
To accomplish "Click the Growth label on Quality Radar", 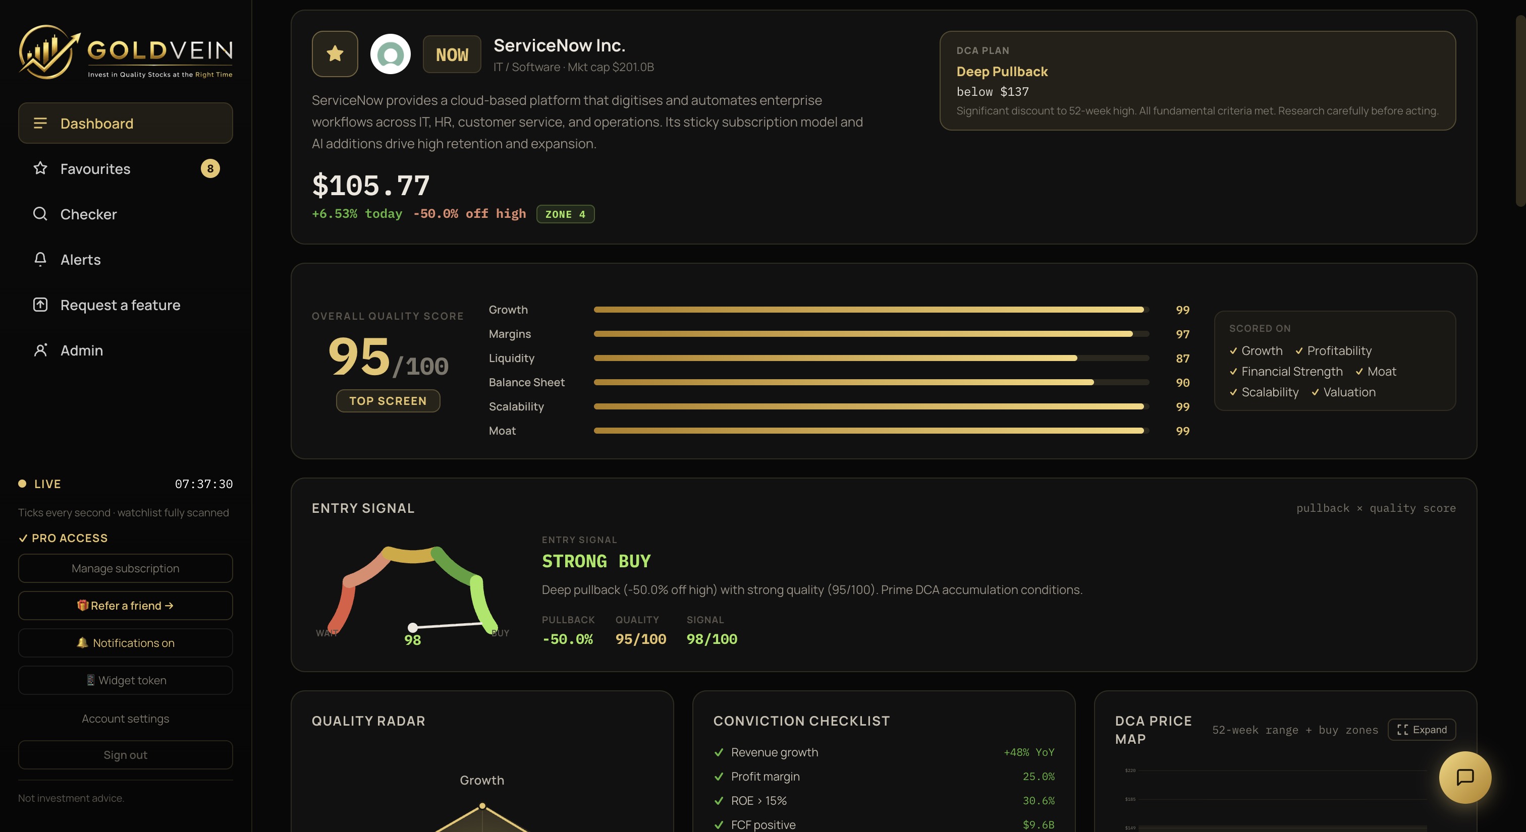I will [x=482, y=780].
